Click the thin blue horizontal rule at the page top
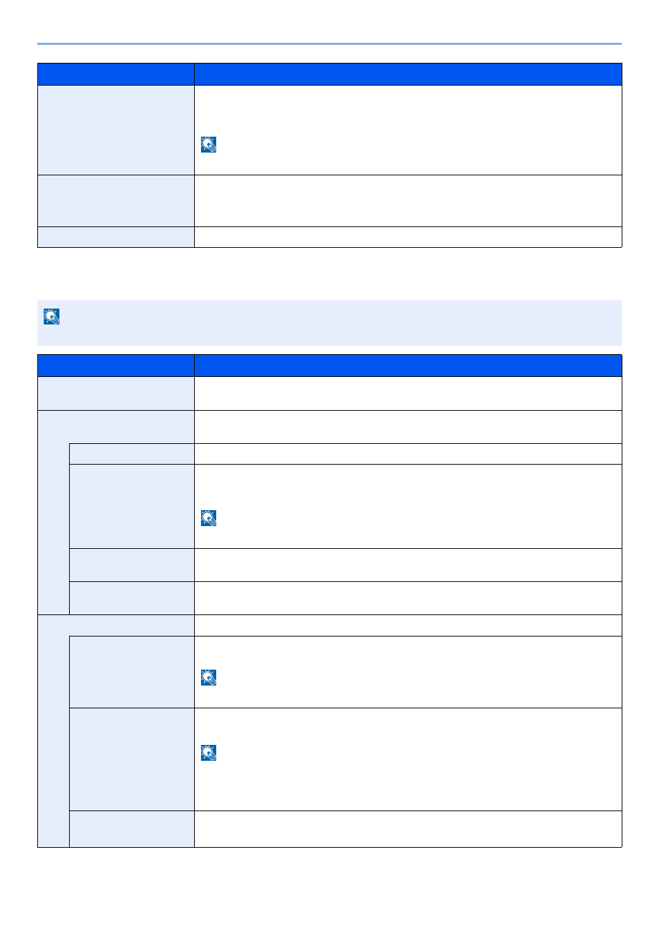The image size is (659, 932). 329,44
